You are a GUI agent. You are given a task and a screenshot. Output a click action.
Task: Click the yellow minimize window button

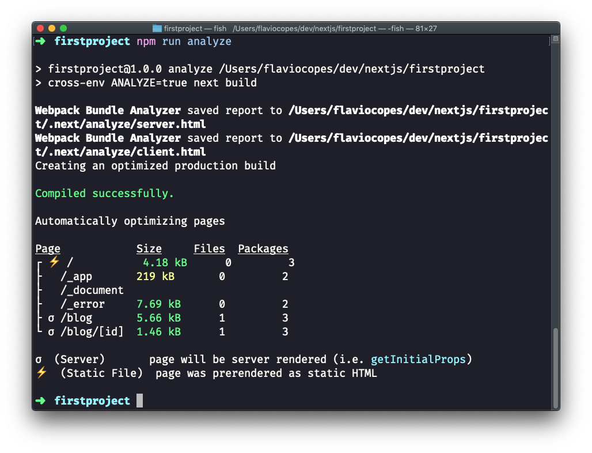tap(52, 28)
